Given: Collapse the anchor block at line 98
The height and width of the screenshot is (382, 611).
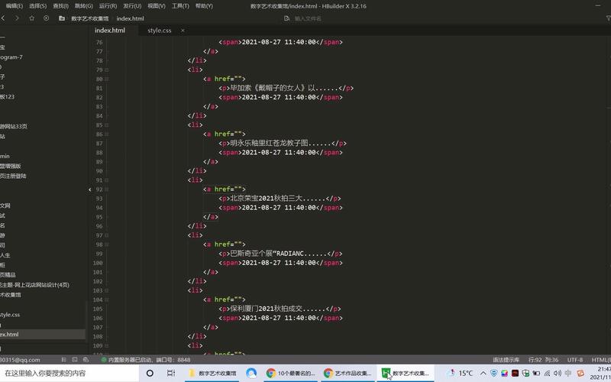Looking at the screenshot, I should coord(107,244).
